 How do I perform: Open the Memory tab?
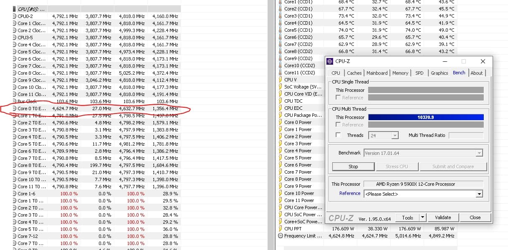400,73
